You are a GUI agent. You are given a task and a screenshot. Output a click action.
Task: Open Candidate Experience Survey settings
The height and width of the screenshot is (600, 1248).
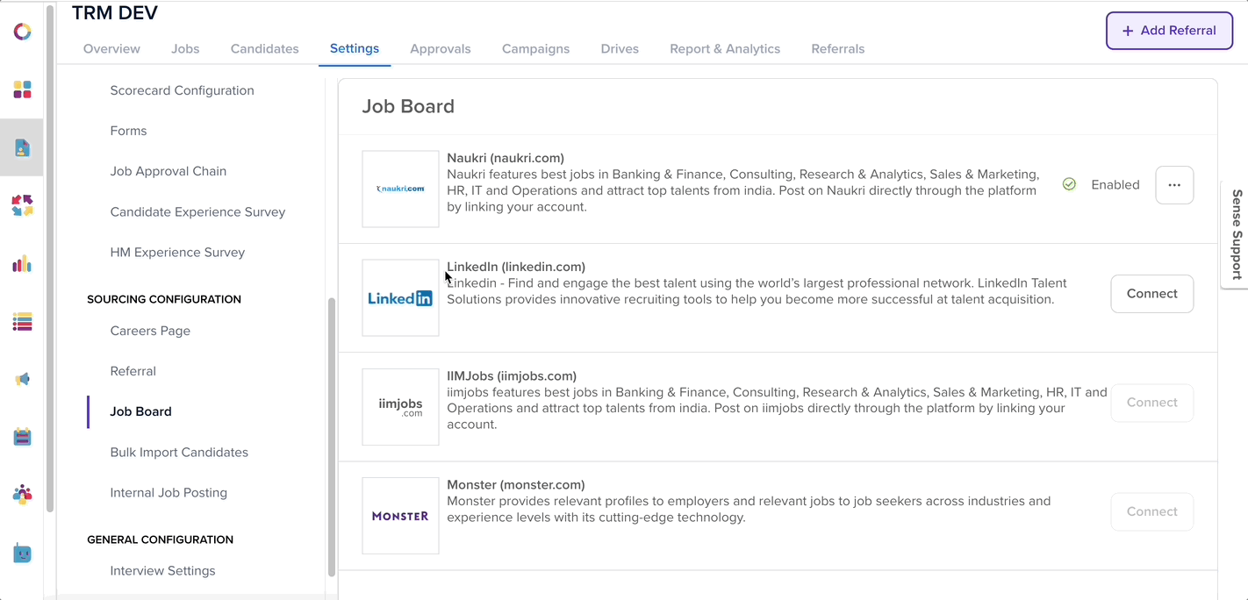pos(197,211)
